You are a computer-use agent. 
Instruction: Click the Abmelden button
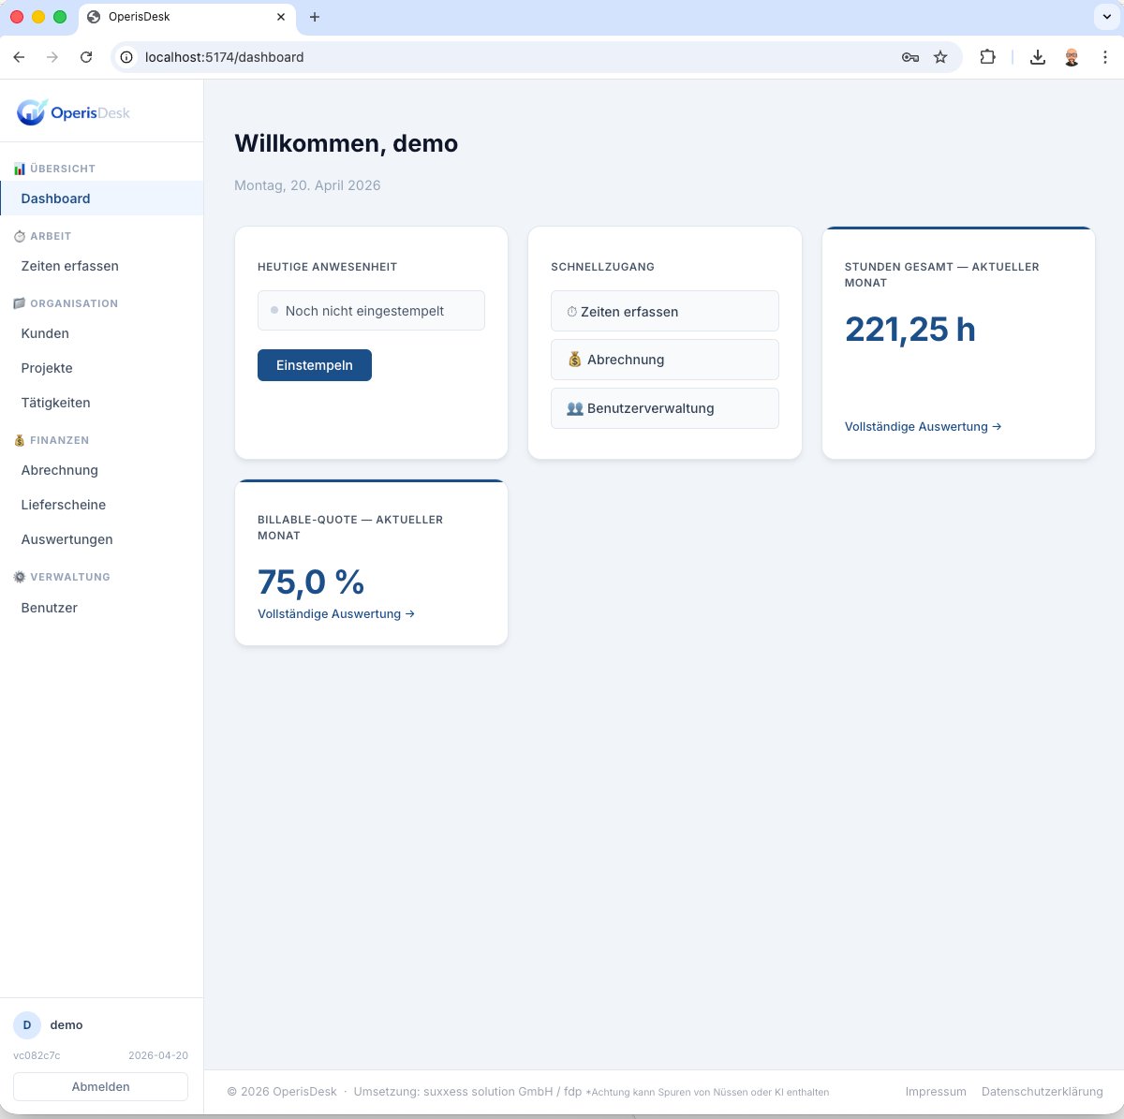pos(100,1086)
